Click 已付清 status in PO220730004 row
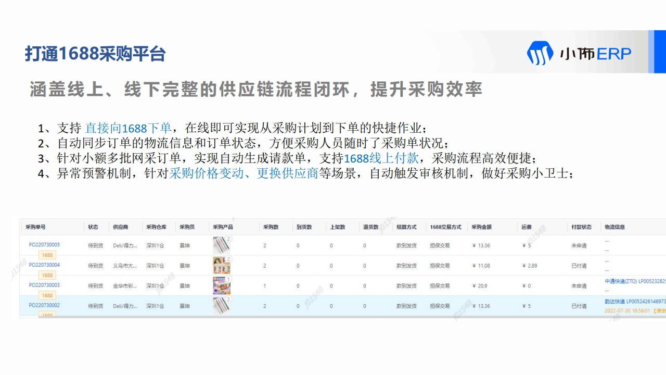666x375 pixels. coord(579,266)
